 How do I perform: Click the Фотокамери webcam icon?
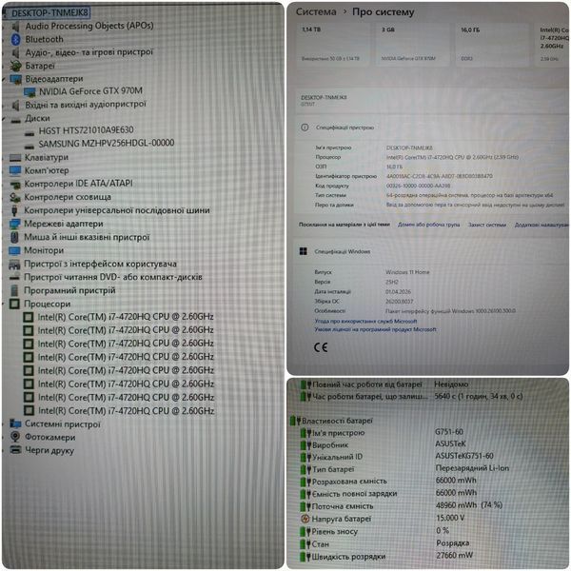pos(15,436)
